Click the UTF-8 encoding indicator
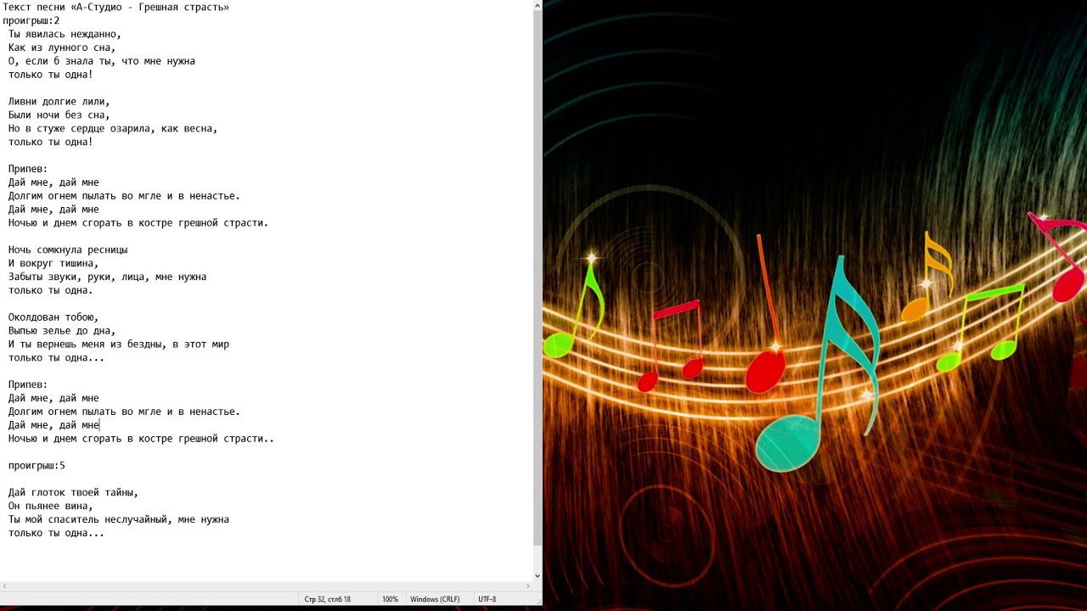The image size is (1087, 611). (487, 599)
